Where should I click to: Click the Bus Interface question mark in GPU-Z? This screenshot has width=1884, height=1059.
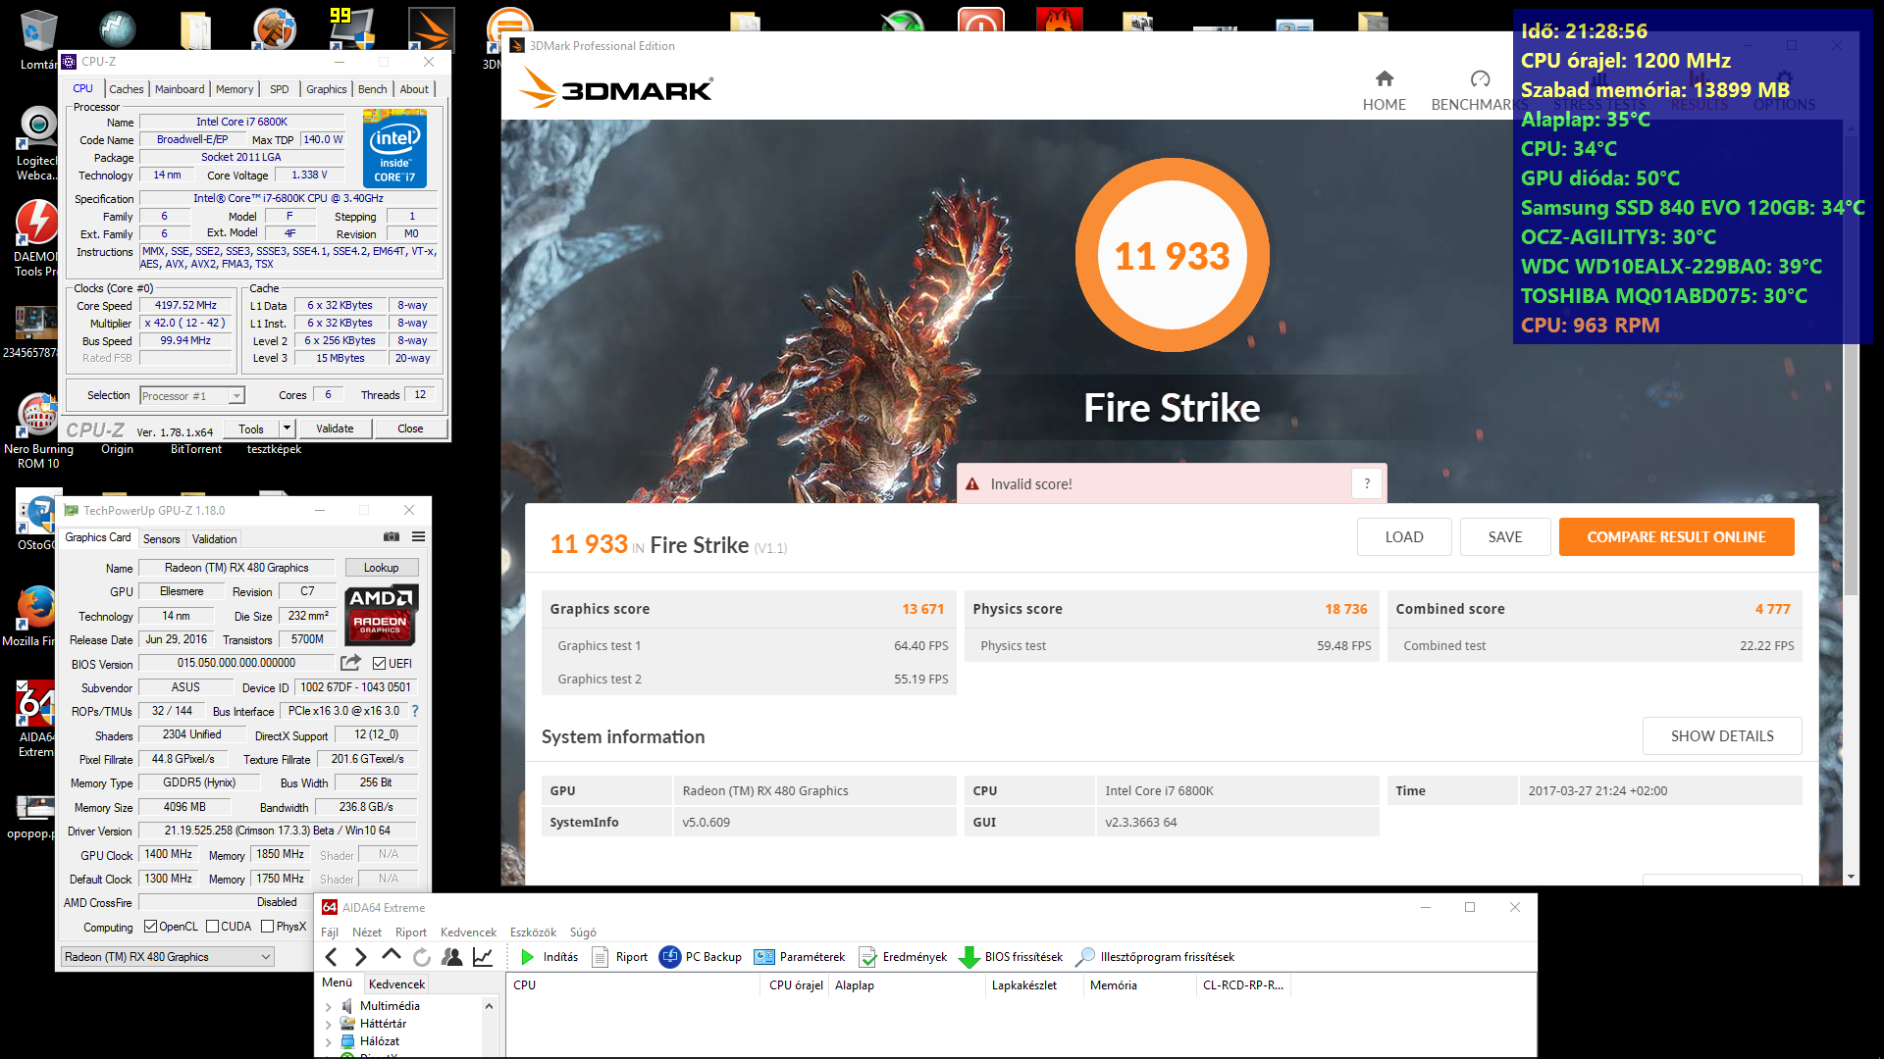(x=415, y=711)
